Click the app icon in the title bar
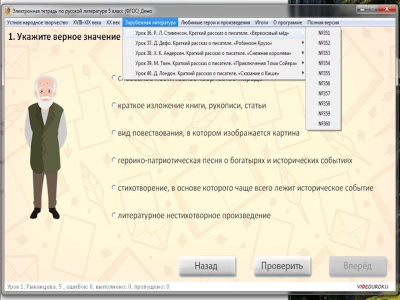Image resolution: width=400 pixels, height=300 pixels. (x=7, y=10)
